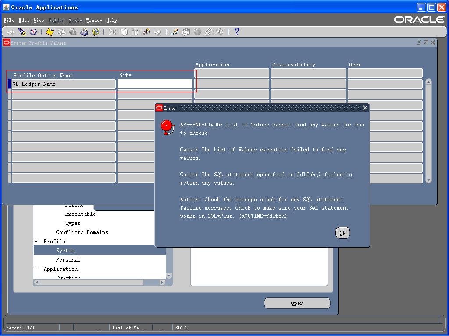This screenshot has height=336, width=449.
Task: Open Window Help question mark icon
Action: pos(236,32)
